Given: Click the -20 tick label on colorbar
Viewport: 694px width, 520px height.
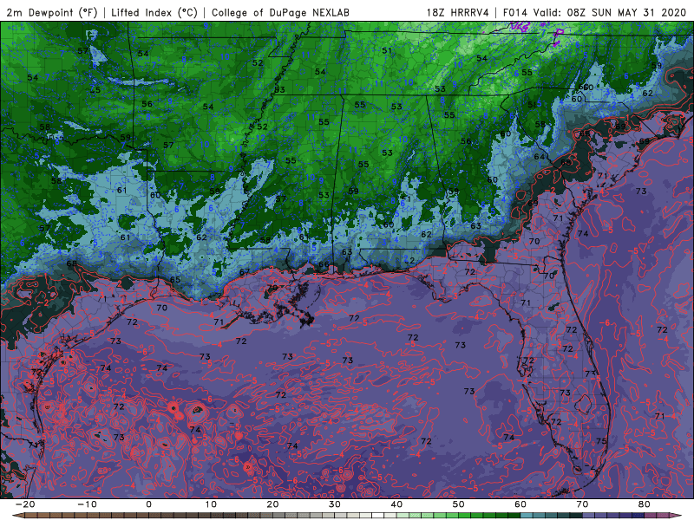Looking at the screenshot, I should tap(25, 504).
